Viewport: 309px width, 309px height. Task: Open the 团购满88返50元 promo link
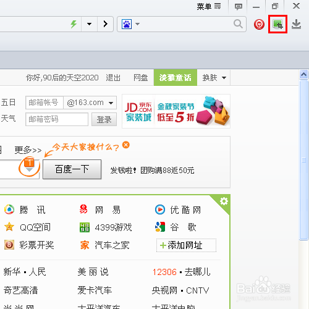click(167, 171)
